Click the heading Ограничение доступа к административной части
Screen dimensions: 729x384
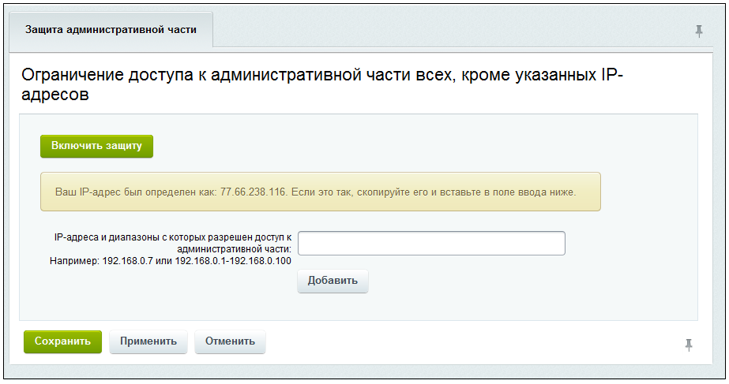[x=321, y=84]
